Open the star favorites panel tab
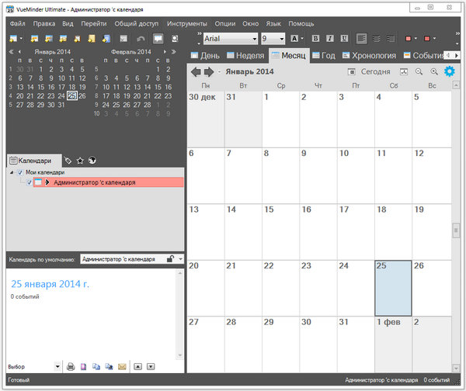This screenshot has width=466, height=391. [x=81, y=161]
